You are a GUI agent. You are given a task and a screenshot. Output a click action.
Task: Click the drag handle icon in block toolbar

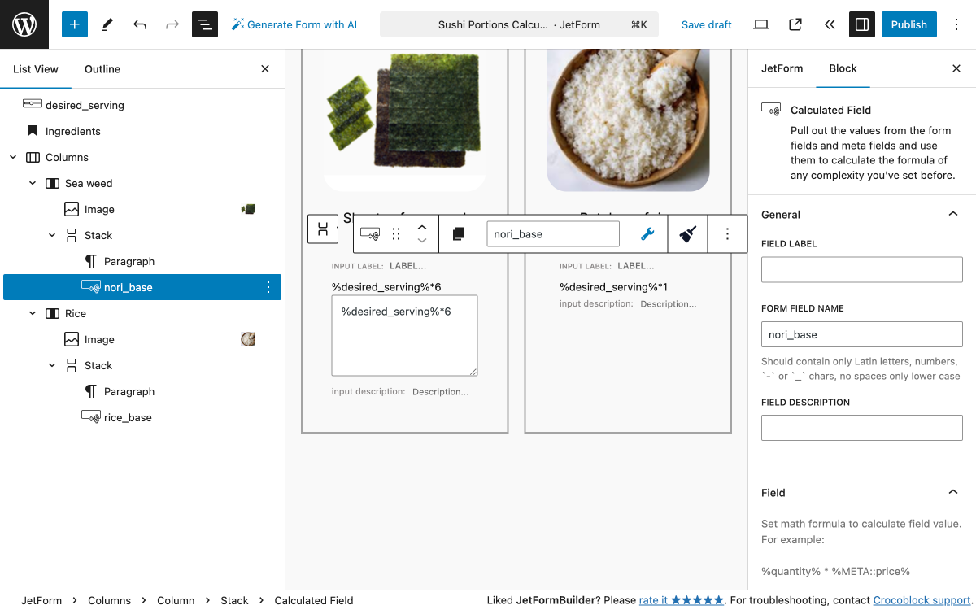[x=396, y=234]
